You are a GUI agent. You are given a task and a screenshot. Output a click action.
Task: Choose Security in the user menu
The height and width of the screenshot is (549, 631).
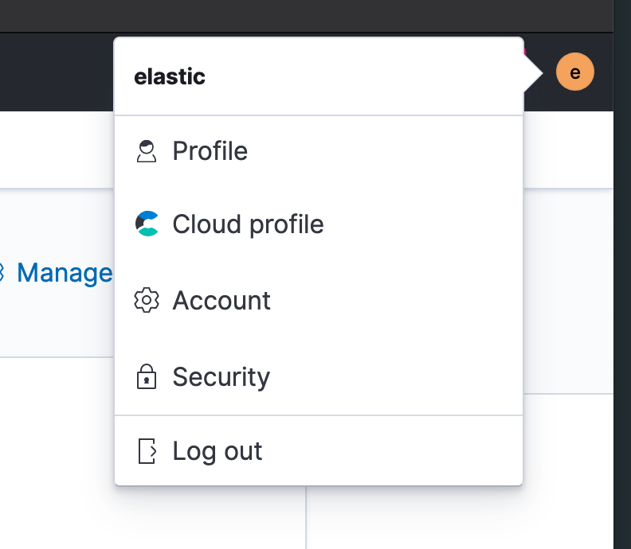tap(319, 376)
